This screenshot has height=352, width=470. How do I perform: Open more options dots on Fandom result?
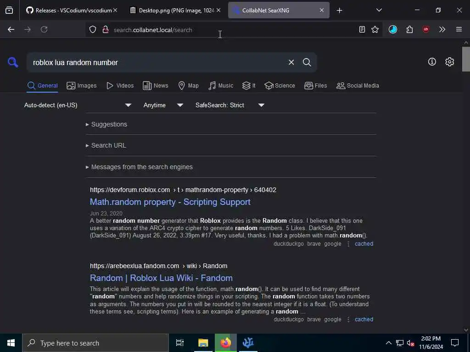[x=348, y=319]
